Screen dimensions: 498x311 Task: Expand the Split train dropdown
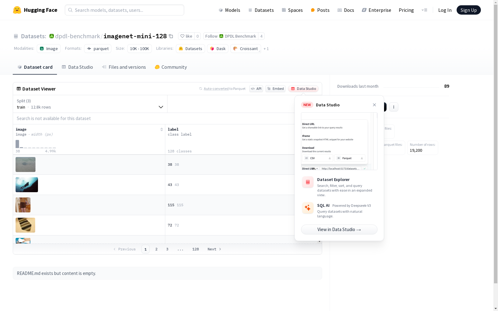point(90,104)
